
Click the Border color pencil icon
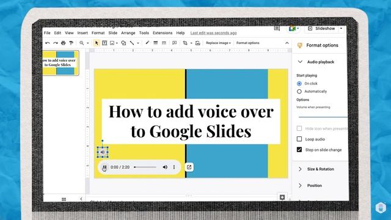click(x=147, y=43)
